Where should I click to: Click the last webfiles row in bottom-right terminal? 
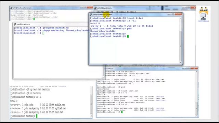(x=131, y=110)
